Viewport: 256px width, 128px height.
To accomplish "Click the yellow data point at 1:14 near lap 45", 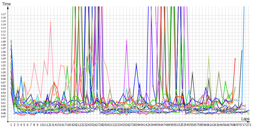I will (x=156, y=23).
